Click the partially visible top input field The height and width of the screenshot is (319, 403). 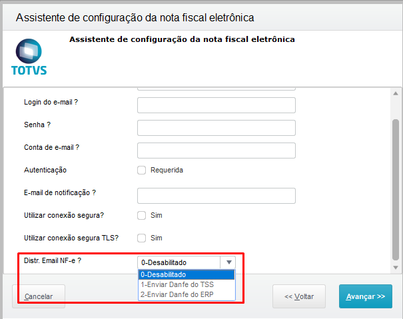(x=216, y=88)
